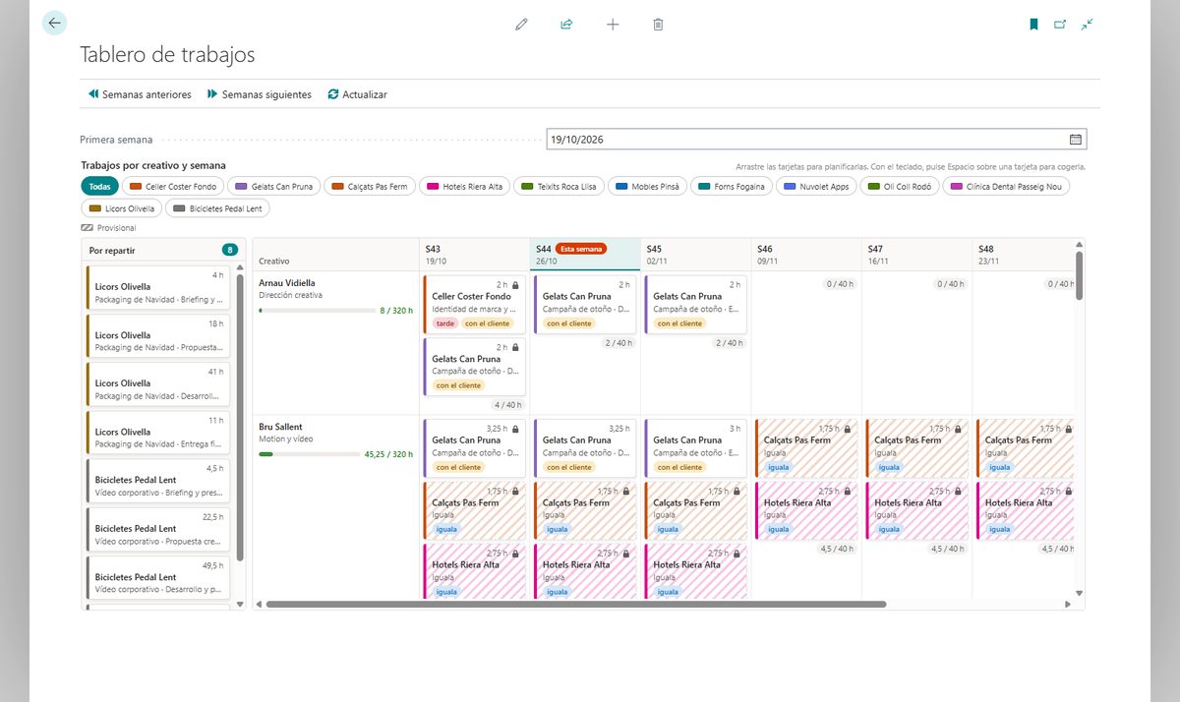This screenshot has height=702, width=1180.
Task: Filter by Nuvolet Apps chip
Action: [815, 186]
